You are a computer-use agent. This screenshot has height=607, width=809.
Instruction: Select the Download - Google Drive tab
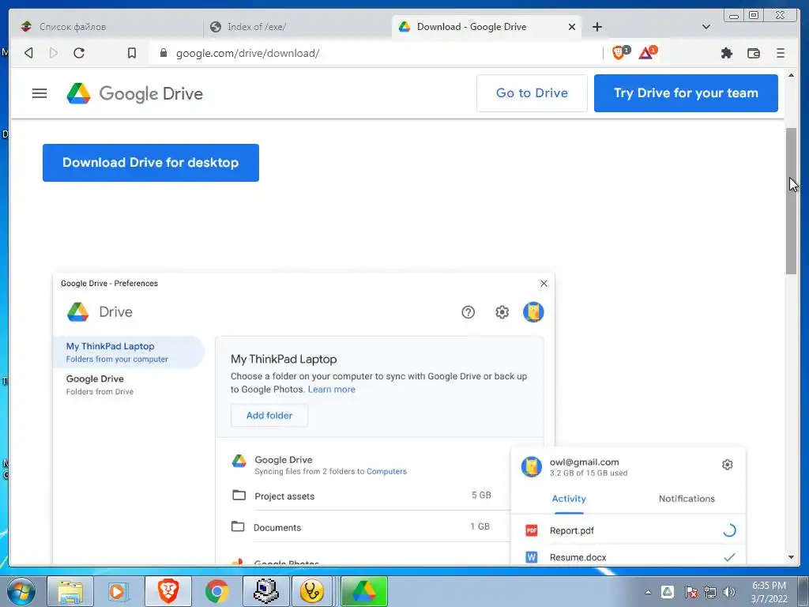tap(487, 27)
